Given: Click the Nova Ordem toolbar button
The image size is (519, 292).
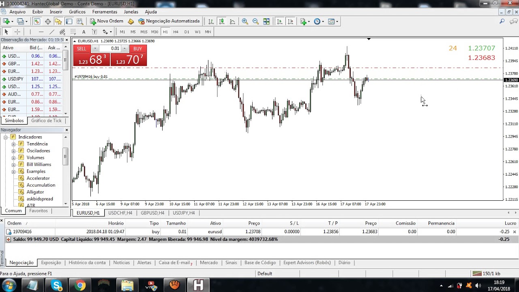Looking at the screenshot, I should coord(107,21).
